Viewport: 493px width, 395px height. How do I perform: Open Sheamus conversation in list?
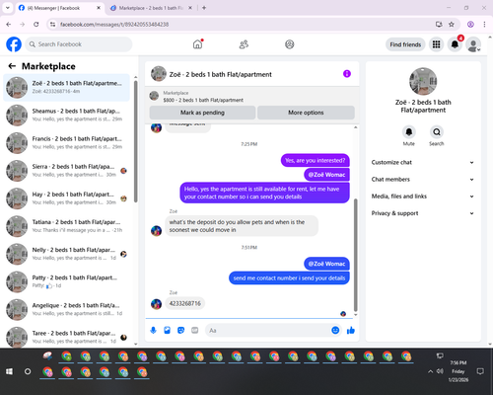click(x=67, y=116)
